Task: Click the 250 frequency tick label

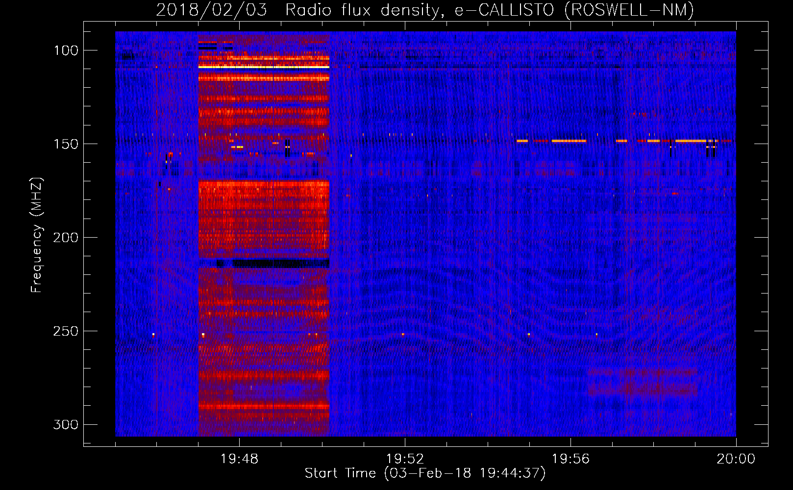Action: pos(66,331)
